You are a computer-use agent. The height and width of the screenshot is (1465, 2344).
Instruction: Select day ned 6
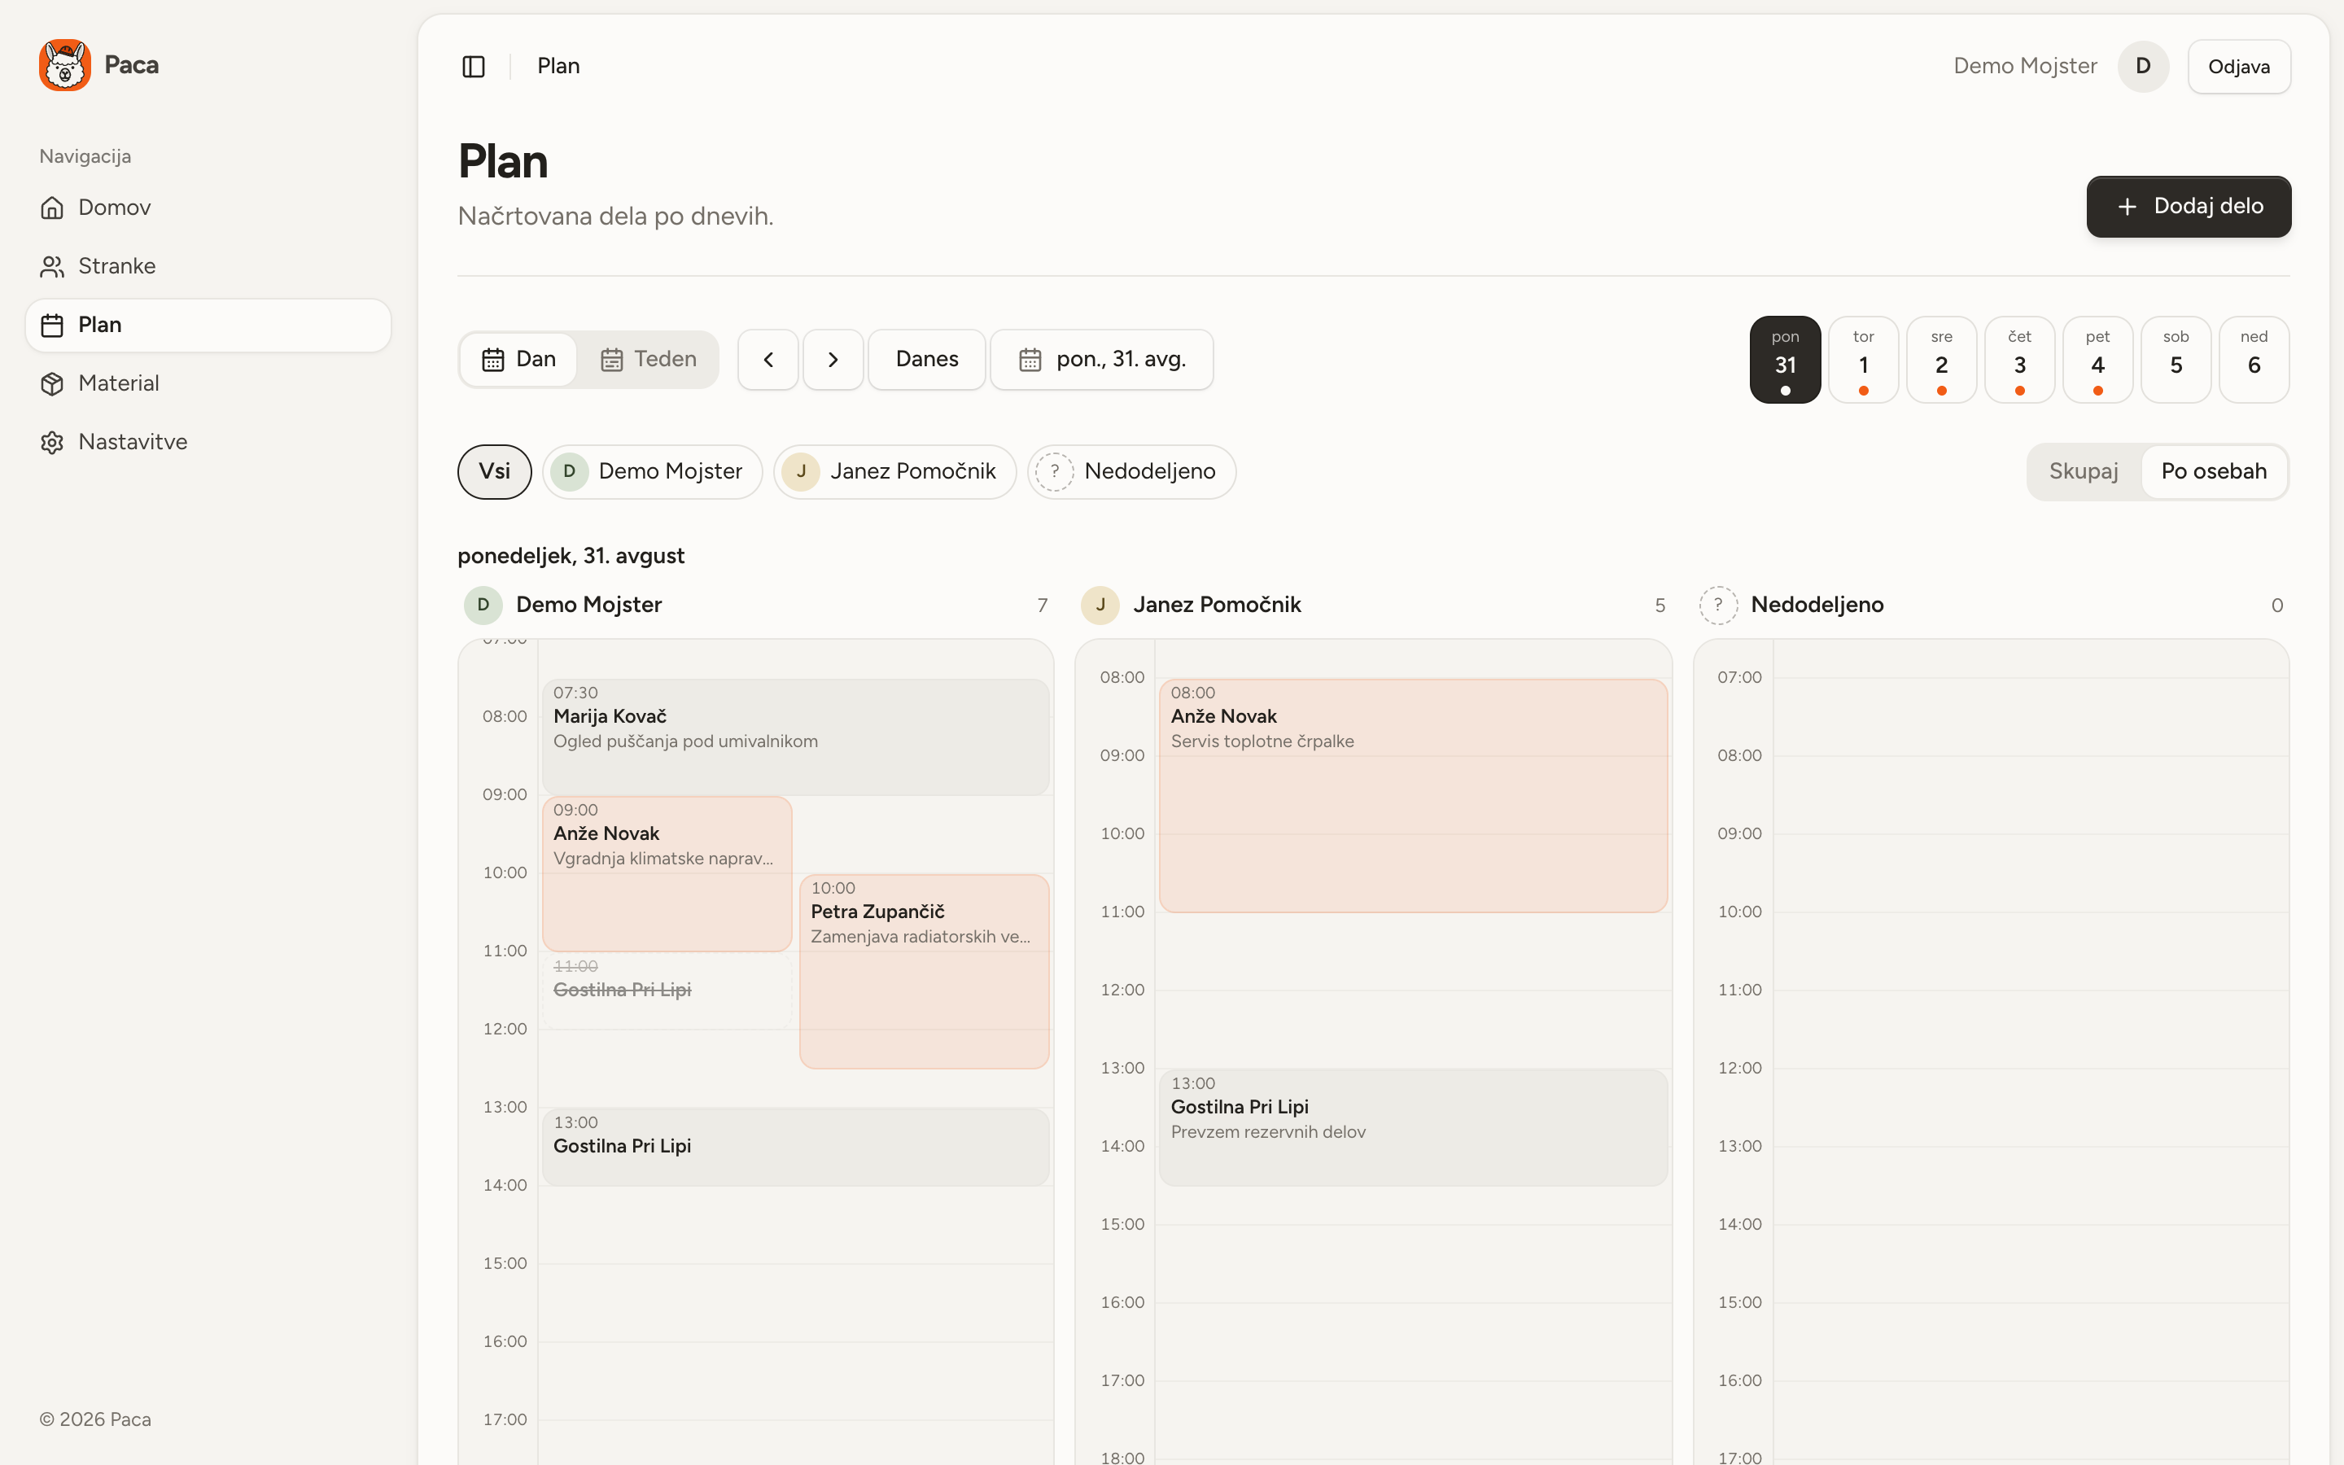click(2254, 360)
